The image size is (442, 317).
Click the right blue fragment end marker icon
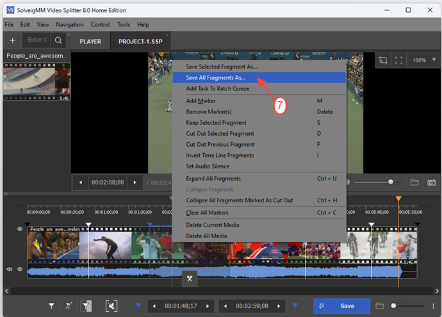(295, 305)
